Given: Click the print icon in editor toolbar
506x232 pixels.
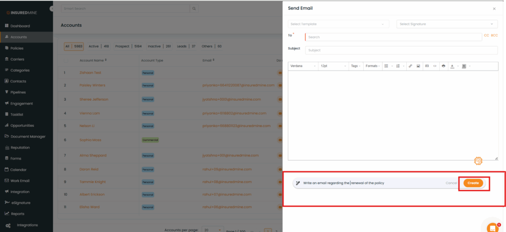Looking at the screenshot, I should point(443,66).
